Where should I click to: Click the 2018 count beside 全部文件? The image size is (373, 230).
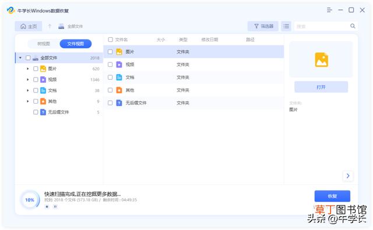(94, 58)
